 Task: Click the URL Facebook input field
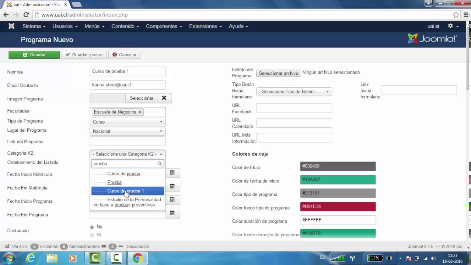click(x=294, y=108)
